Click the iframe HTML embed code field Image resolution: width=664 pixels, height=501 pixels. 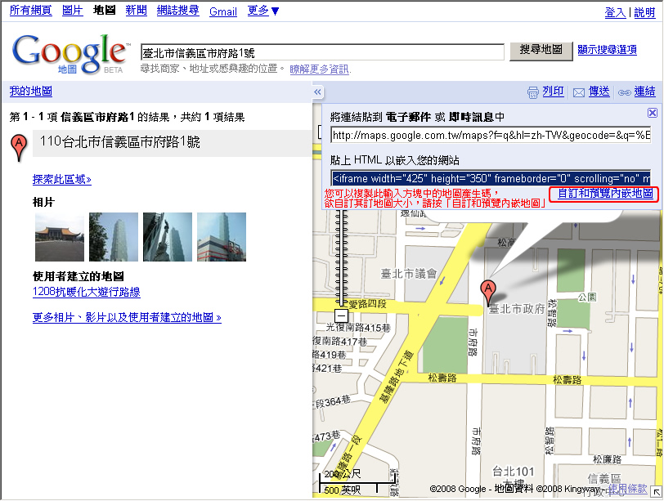[x=491, y=178]
